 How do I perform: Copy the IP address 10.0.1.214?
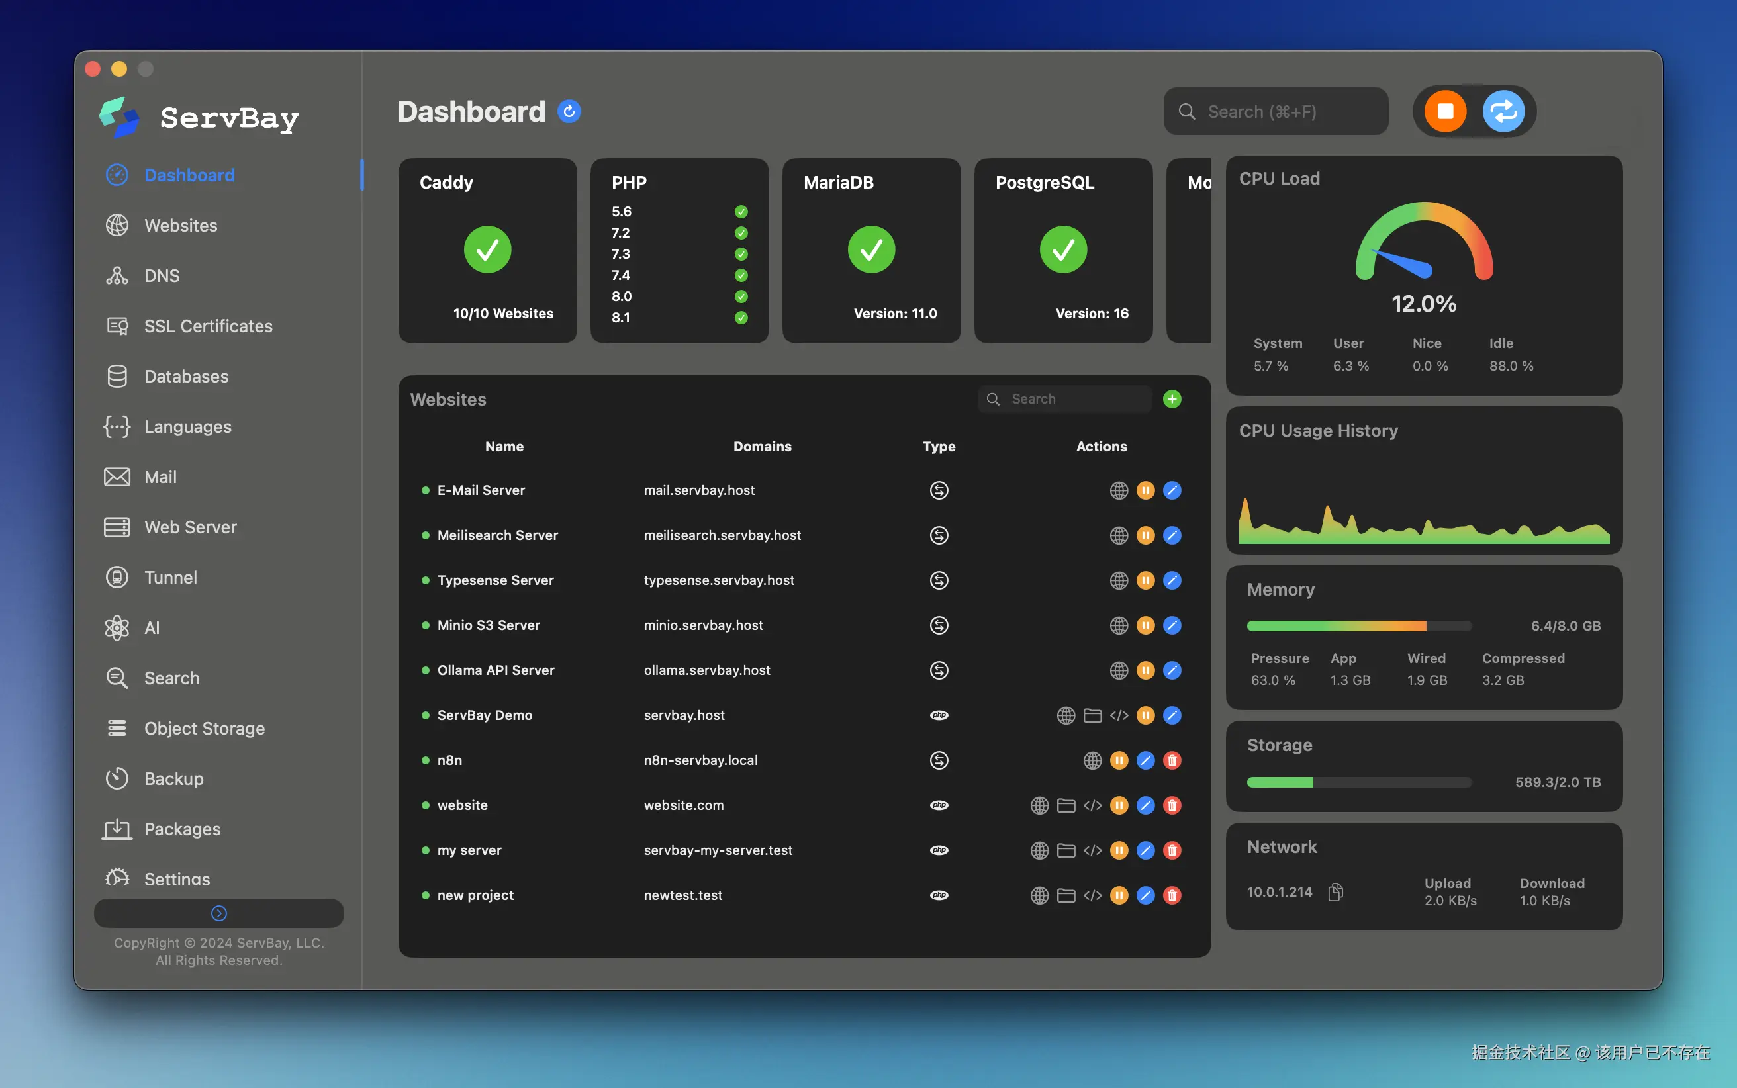click(1335, 891)
